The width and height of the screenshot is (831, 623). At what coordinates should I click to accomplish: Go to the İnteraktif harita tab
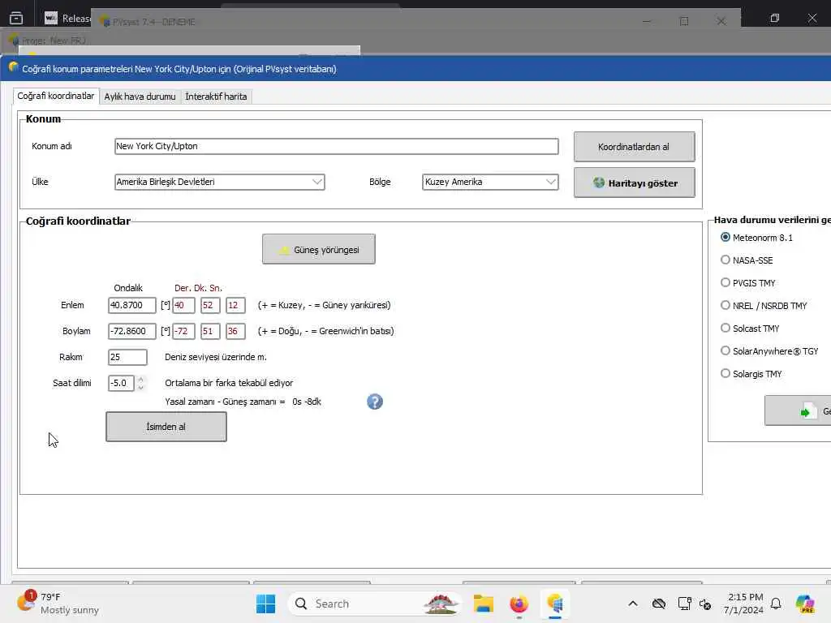coord(216,97)
